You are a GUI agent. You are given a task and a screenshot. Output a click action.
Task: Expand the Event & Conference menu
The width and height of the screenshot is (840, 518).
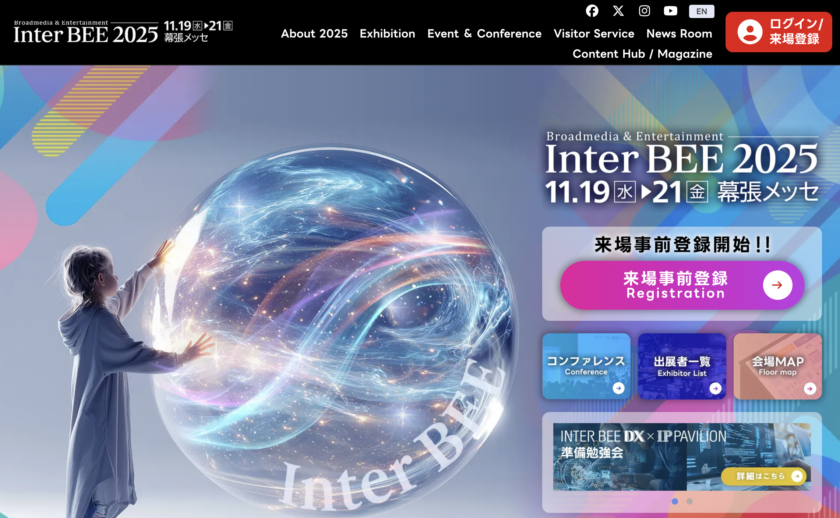(x=484, y=33)
